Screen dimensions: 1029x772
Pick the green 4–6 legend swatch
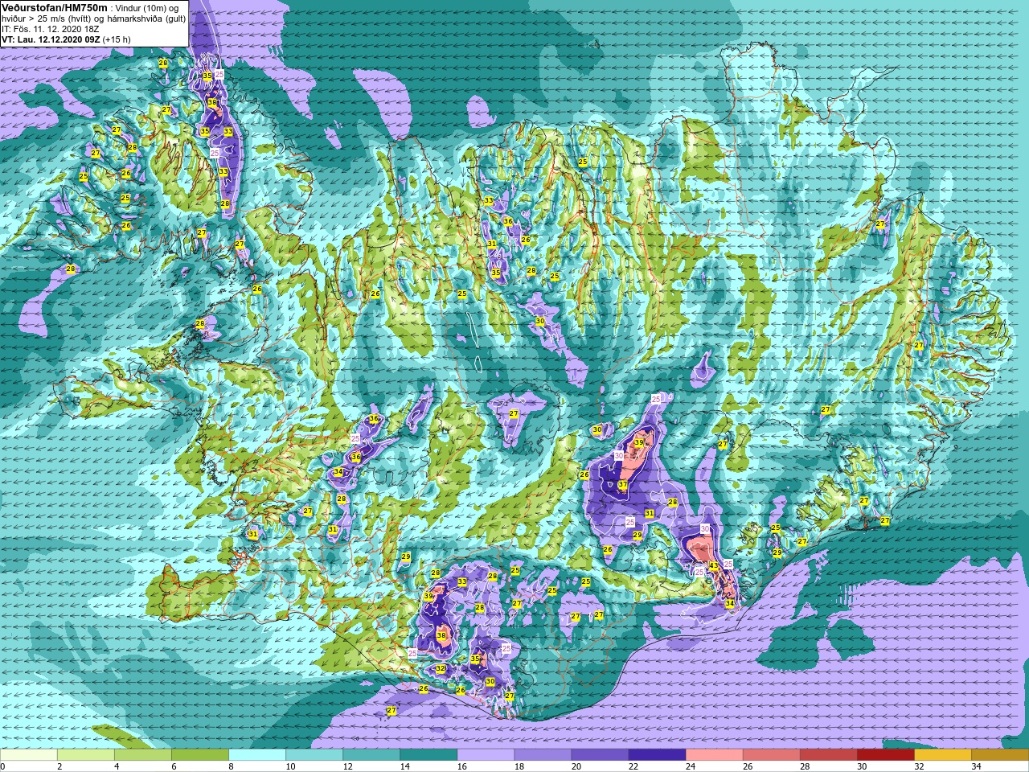[143, 755]
